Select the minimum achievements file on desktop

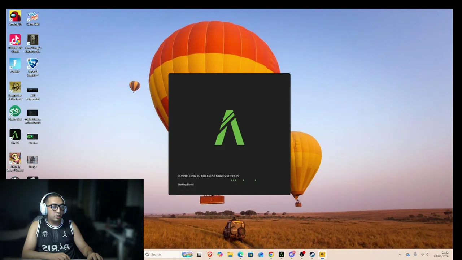(x=32, y=116)
